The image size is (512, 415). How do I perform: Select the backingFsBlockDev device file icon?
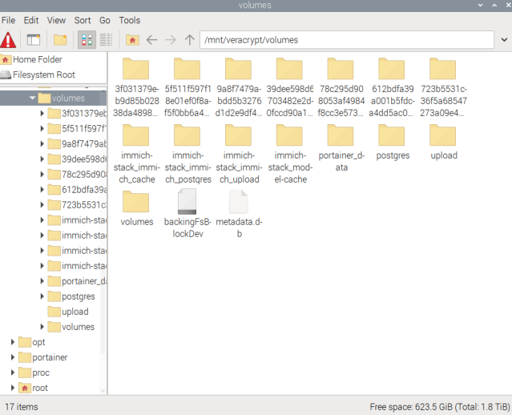[187, 203]
